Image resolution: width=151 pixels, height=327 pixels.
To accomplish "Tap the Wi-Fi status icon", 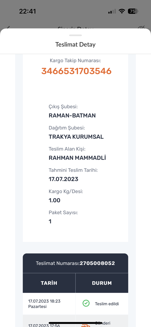I will point(122,11).
